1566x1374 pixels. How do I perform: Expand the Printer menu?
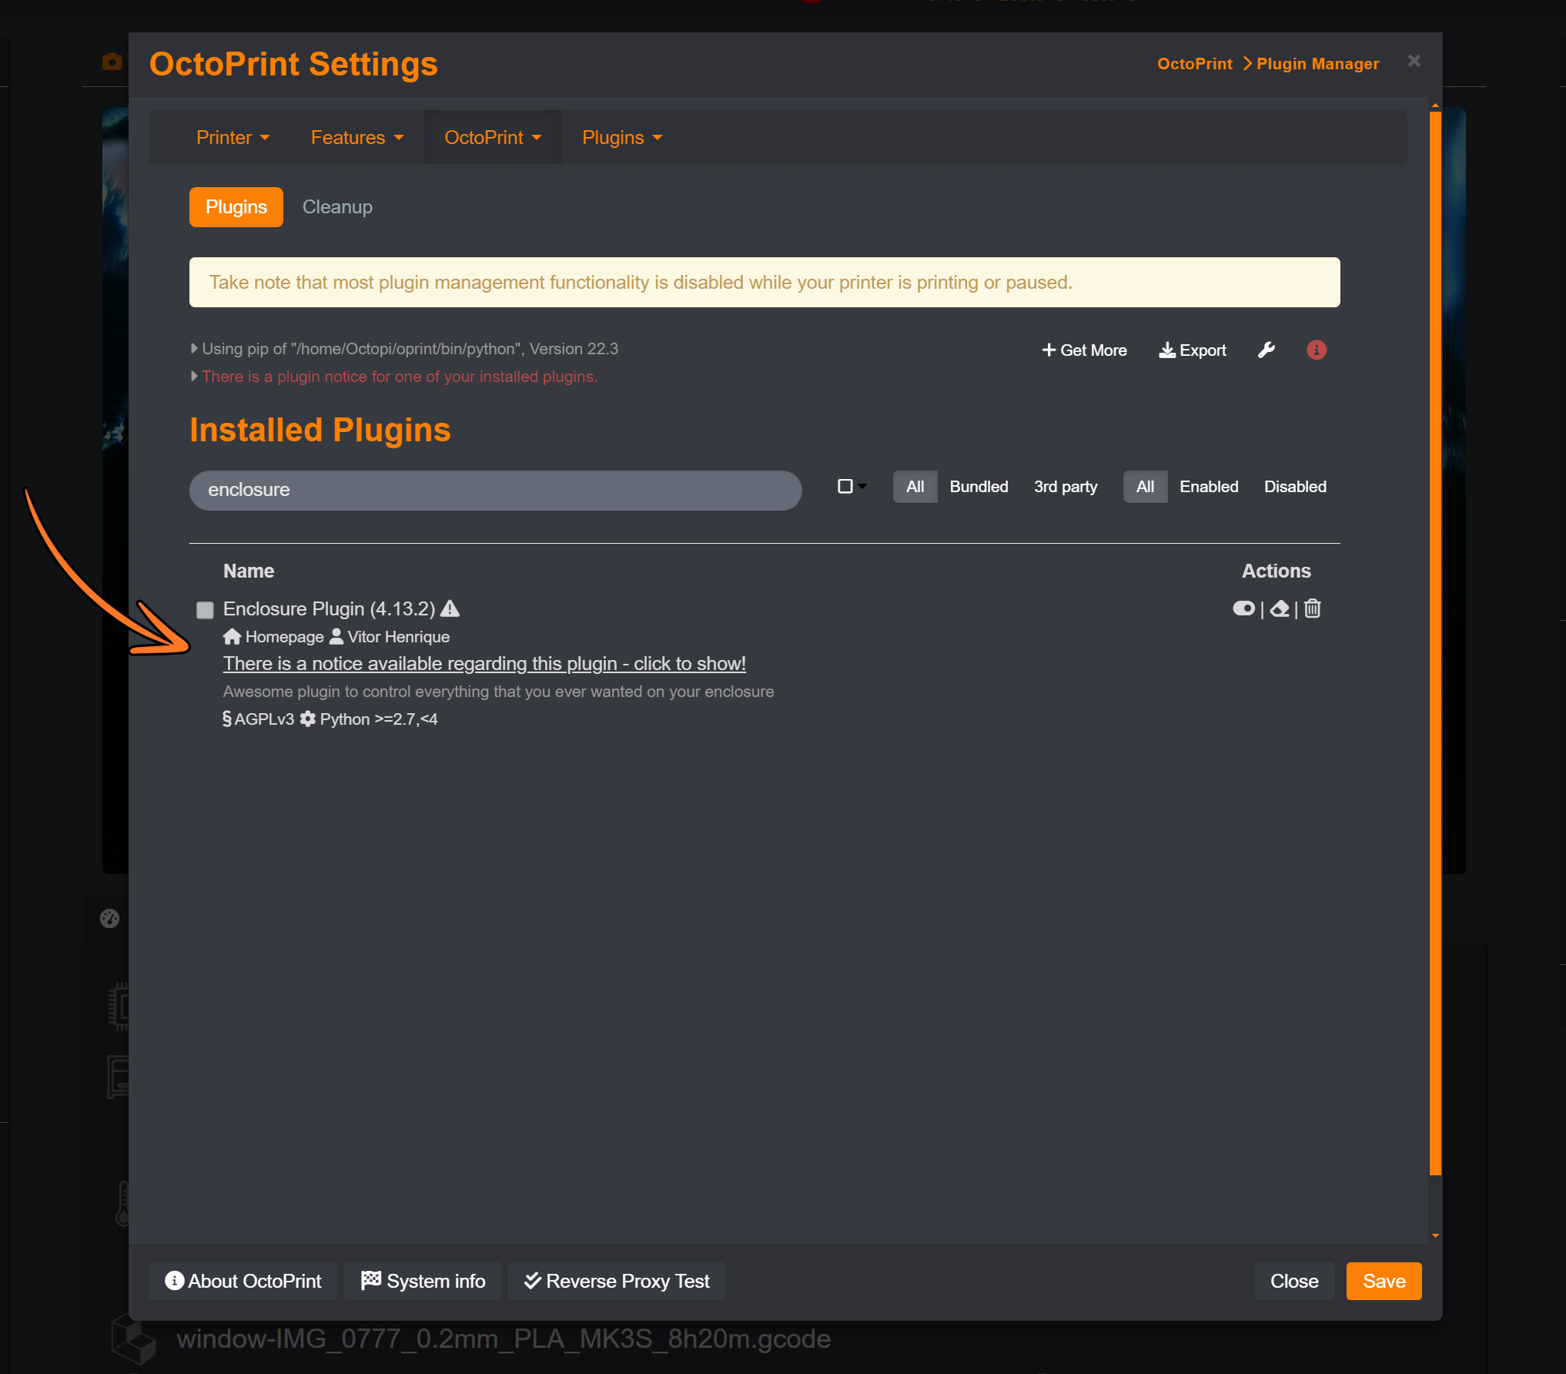pos(233,137)
